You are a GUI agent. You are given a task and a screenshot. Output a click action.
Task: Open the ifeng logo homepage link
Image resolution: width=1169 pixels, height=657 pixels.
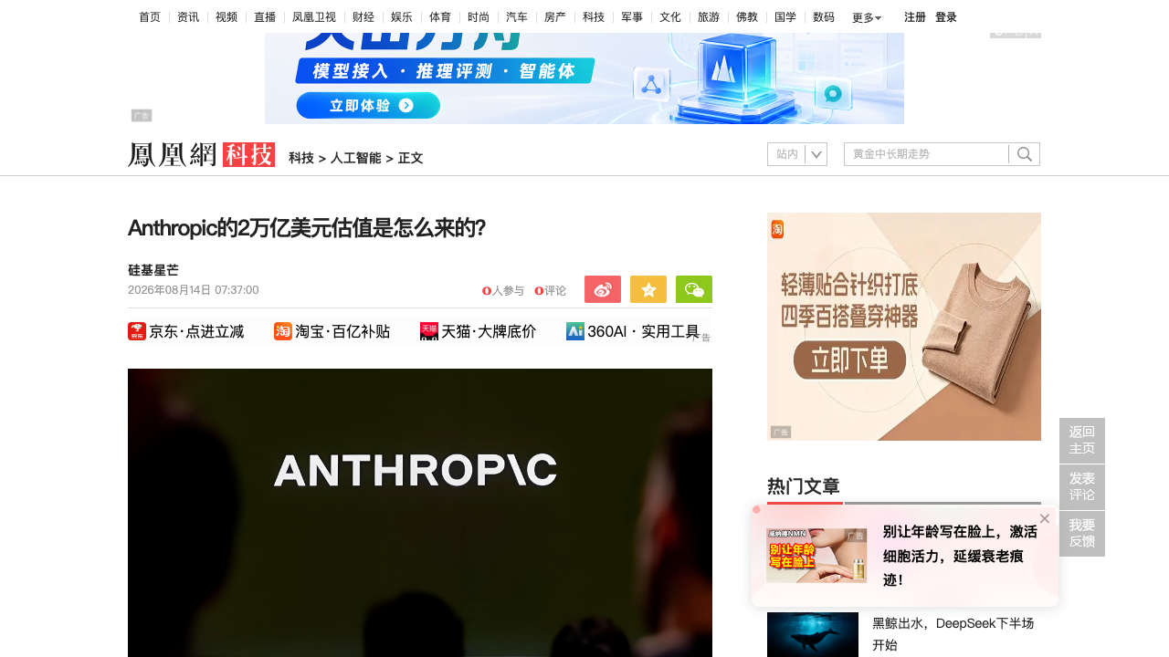coord(173,154)
